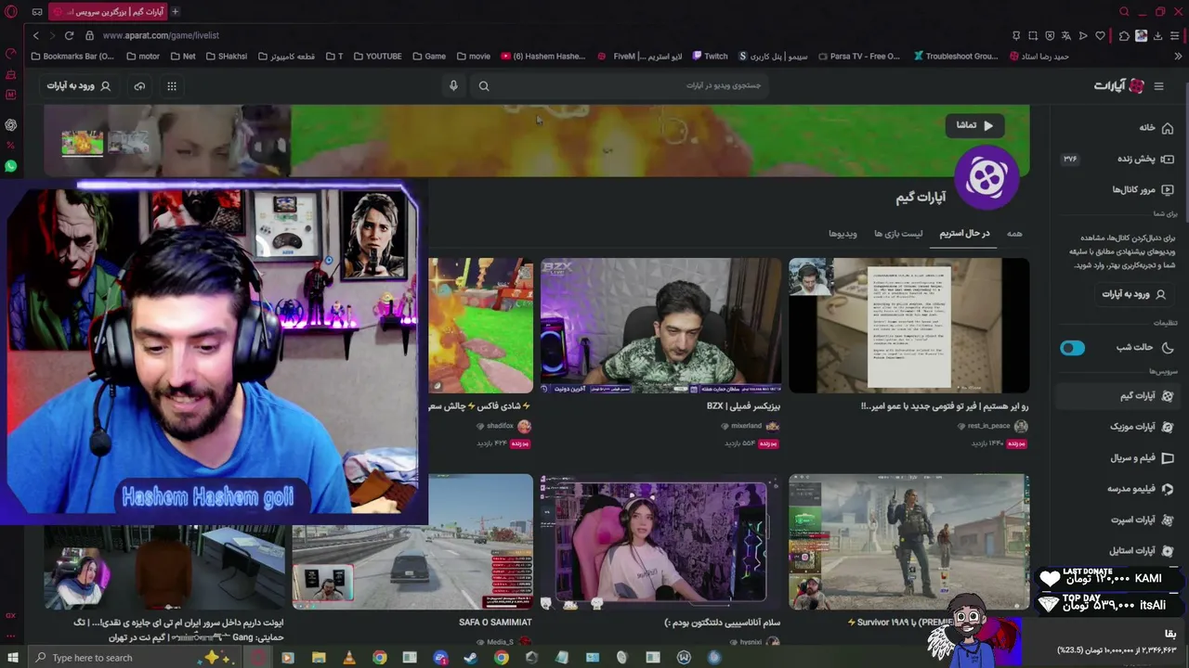Image resolution: width=1189 pixels, height=668 pixels.
Task: Open Game bookmark folder
Action: (x=429, y=57)
